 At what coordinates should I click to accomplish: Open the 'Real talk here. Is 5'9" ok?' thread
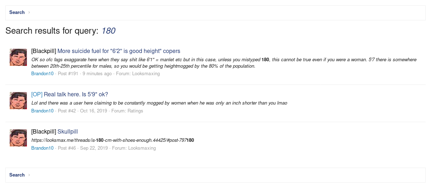(76, 95)
